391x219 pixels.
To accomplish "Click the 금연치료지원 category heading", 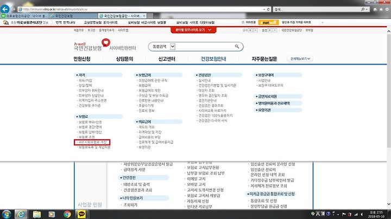I will [278, 96].
